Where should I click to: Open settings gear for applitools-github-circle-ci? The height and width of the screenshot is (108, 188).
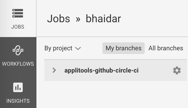pos(177,70)
